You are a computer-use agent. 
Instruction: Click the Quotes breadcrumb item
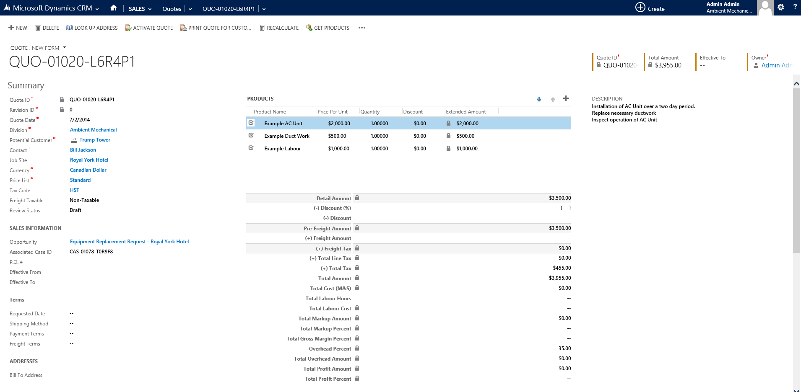click(172, 9)
